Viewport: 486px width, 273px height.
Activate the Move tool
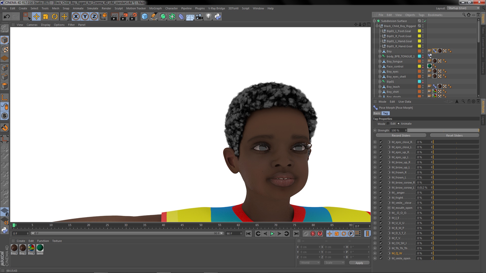pyautogui.click(x=36, y=17)
